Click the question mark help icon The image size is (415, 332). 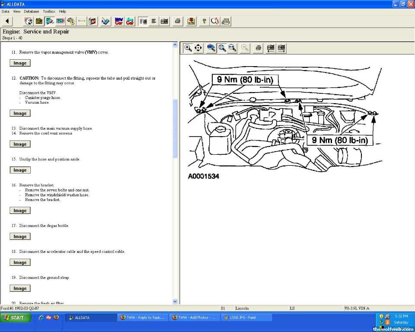[x=204, y=21]
